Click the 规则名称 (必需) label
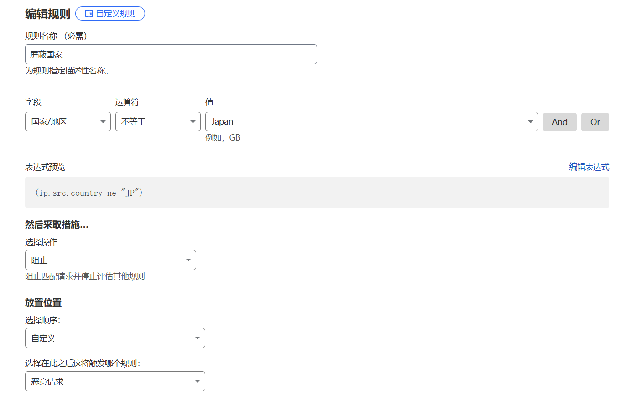641x406 pixels. pyautogui.click(x=56, y=36)
